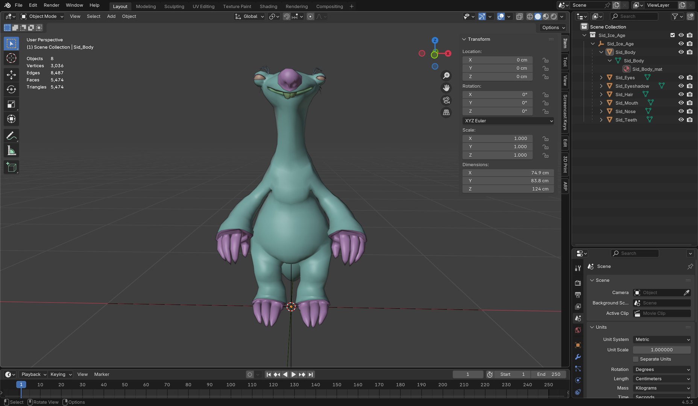Open the Mass Kilograms dropdown
Image resolution: width=698 pixels, height=406 pixels.
[x=662, y=388]
